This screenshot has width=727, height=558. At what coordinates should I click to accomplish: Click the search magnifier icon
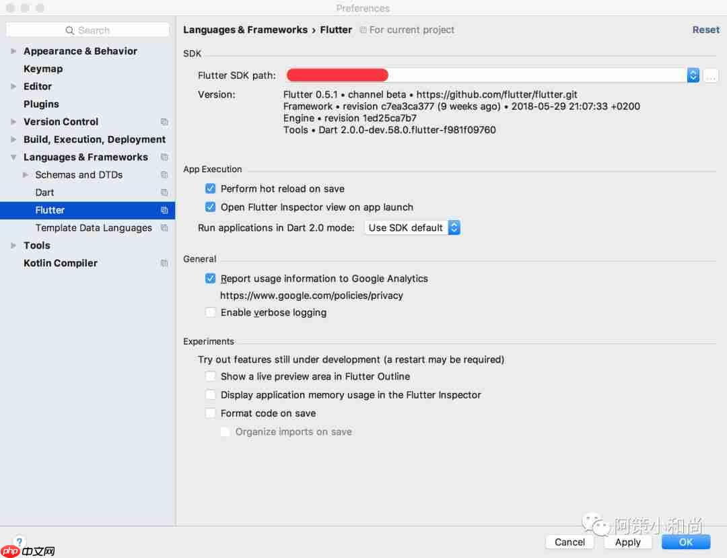coord(69,30)
